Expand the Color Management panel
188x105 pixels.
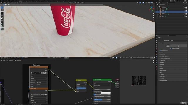point(163,80)
